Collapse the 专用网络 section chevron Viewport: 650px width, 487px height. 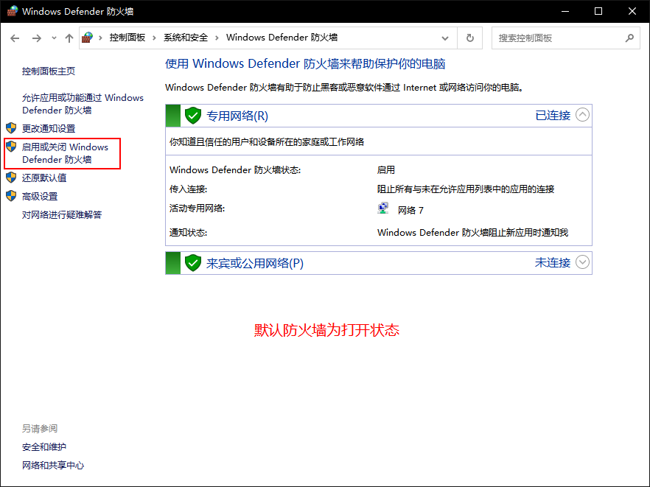(582, 115)
